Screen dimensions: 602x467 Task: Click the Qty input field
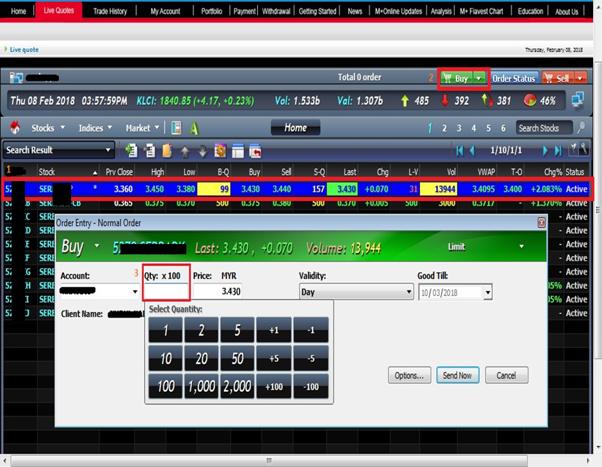[166, 292]
